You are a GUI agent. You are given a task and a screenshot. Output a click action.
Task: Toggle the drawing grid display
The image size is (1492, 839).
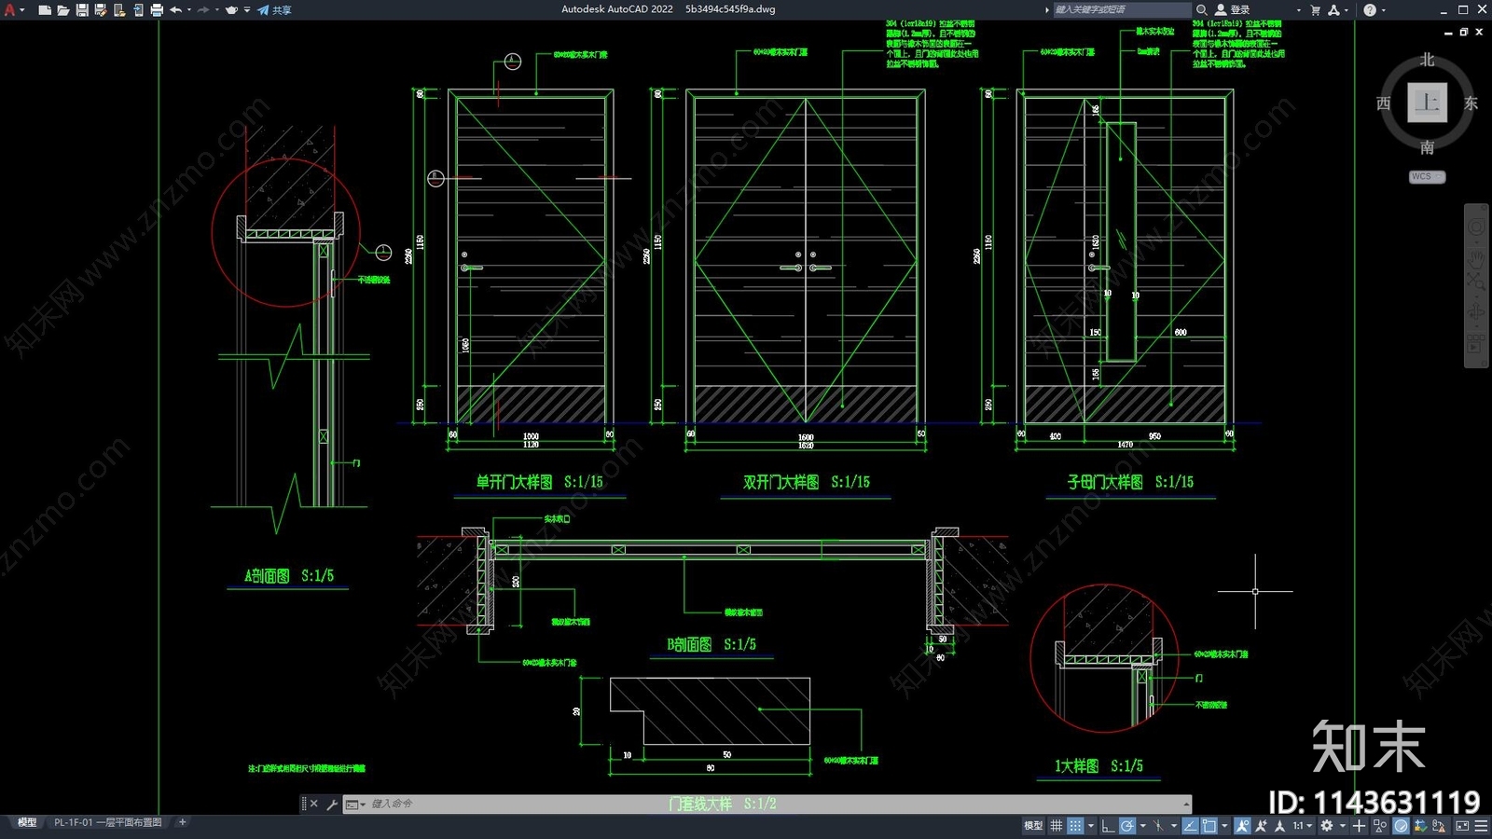pos(1056,825)
